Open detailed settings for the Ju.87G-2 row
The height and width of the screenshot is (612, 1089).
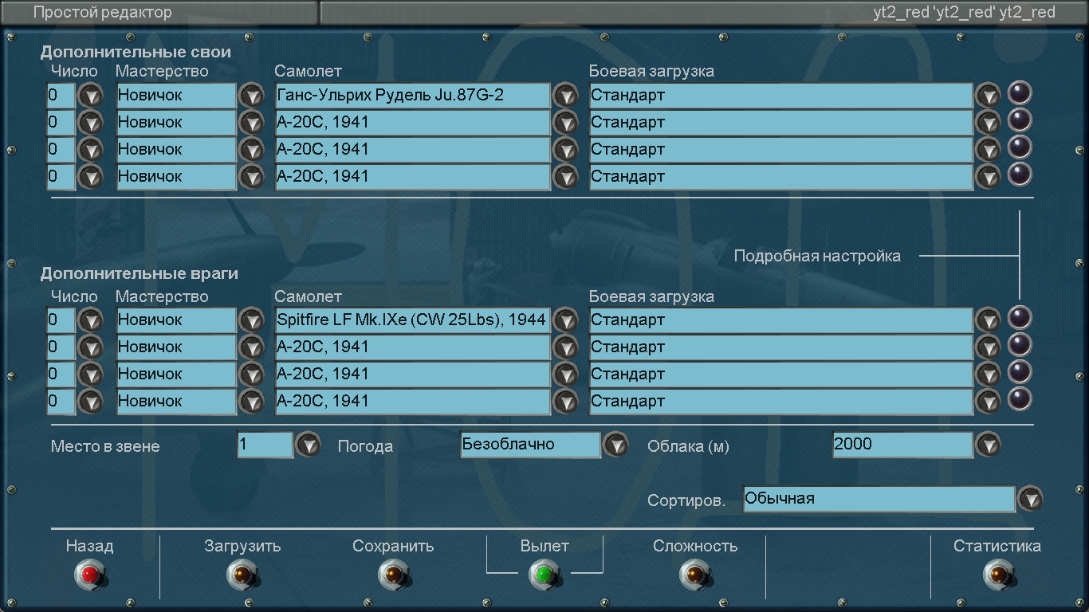[x=1020, y=93]
